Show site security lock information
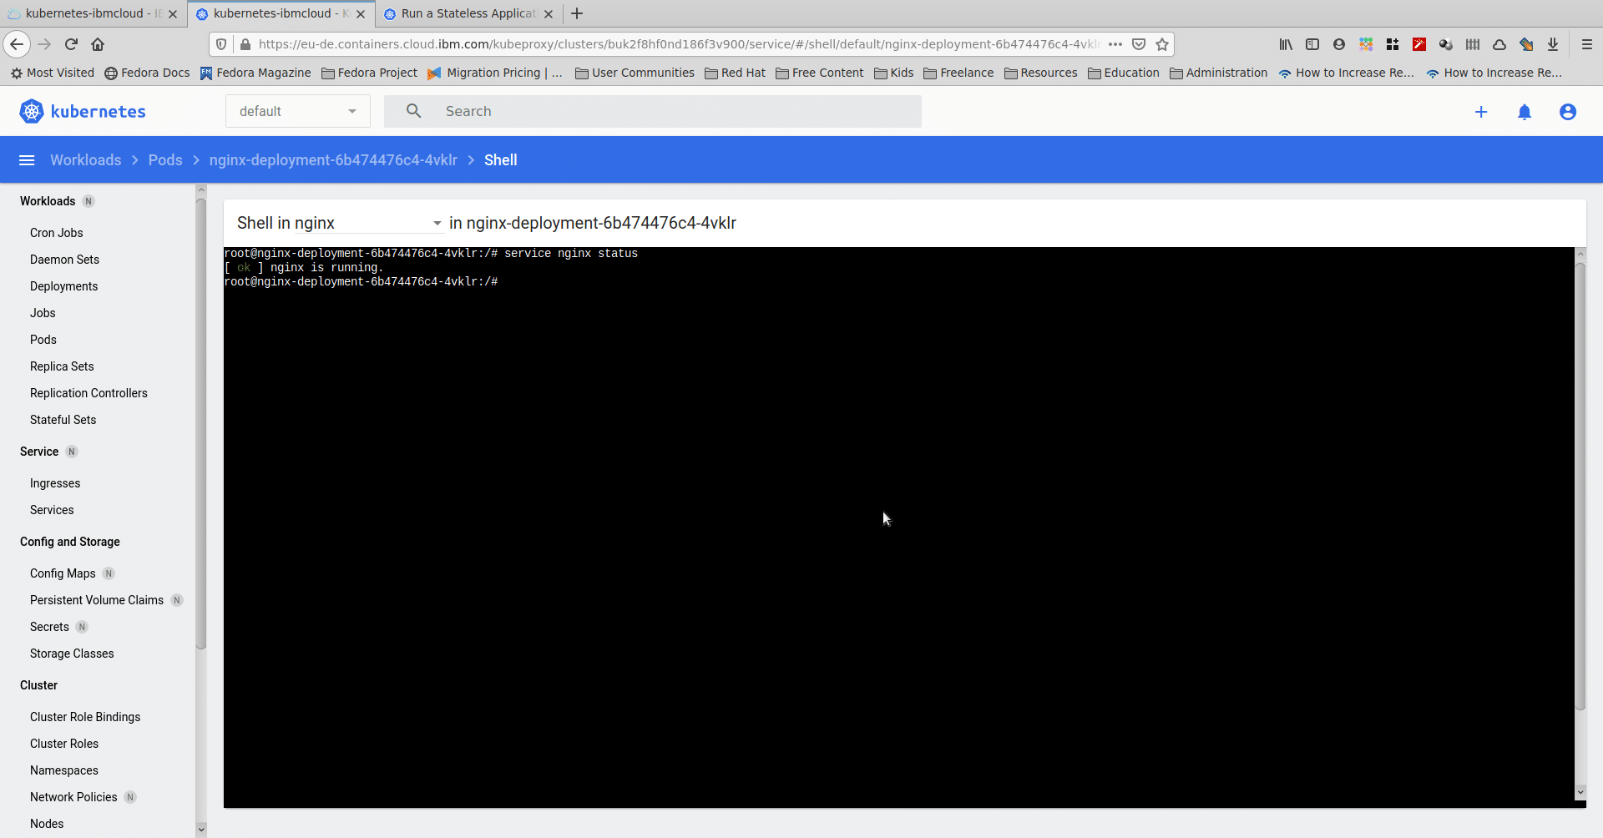The image size is (1603, 838). 245,44
